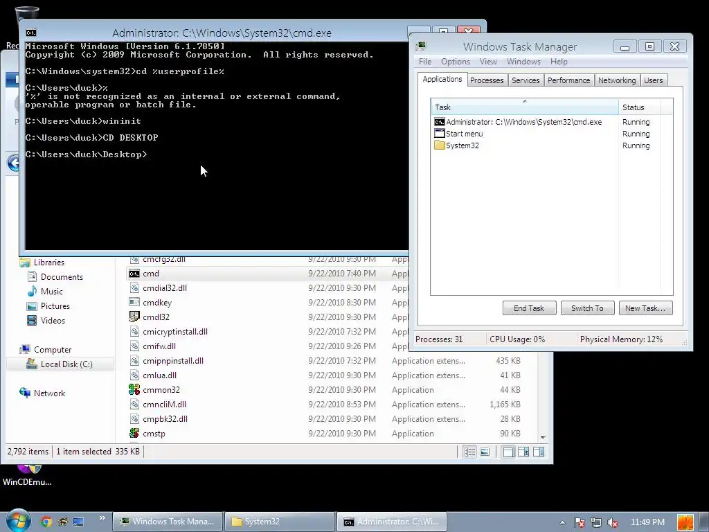The width and height of the screenshot is (709, 532).
Task: Toggle the Explorer details pane layout icon
Action: click(523, 452)
